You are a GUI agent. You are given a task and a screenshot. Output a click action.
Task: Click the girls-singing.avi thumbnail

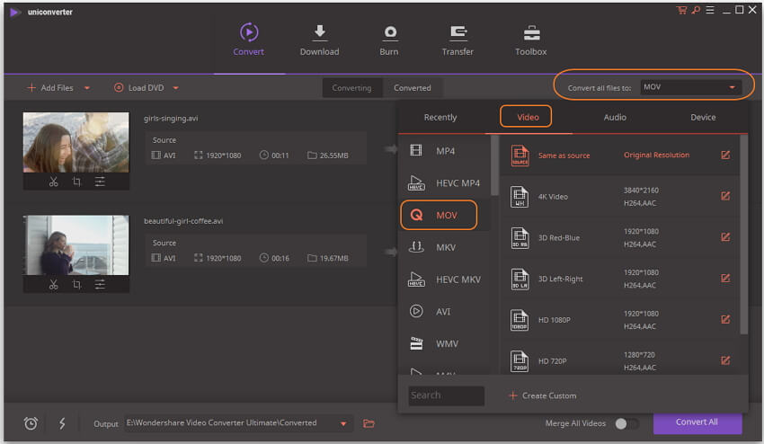pyautogui.click(x=76, y=142)
